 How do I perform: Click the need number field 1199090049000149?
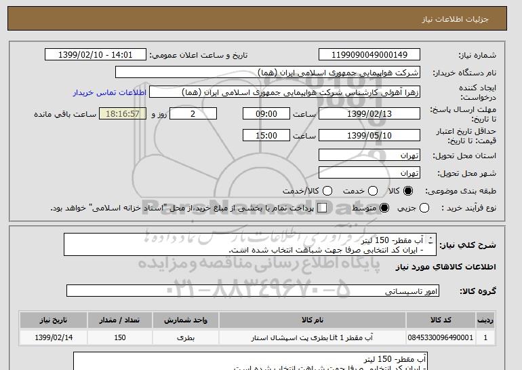pos(369,55)
